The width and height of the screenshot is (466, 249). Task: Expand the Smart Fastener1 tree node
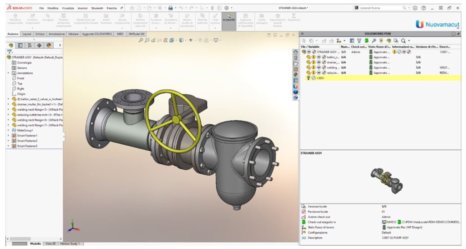pos(8,136)
